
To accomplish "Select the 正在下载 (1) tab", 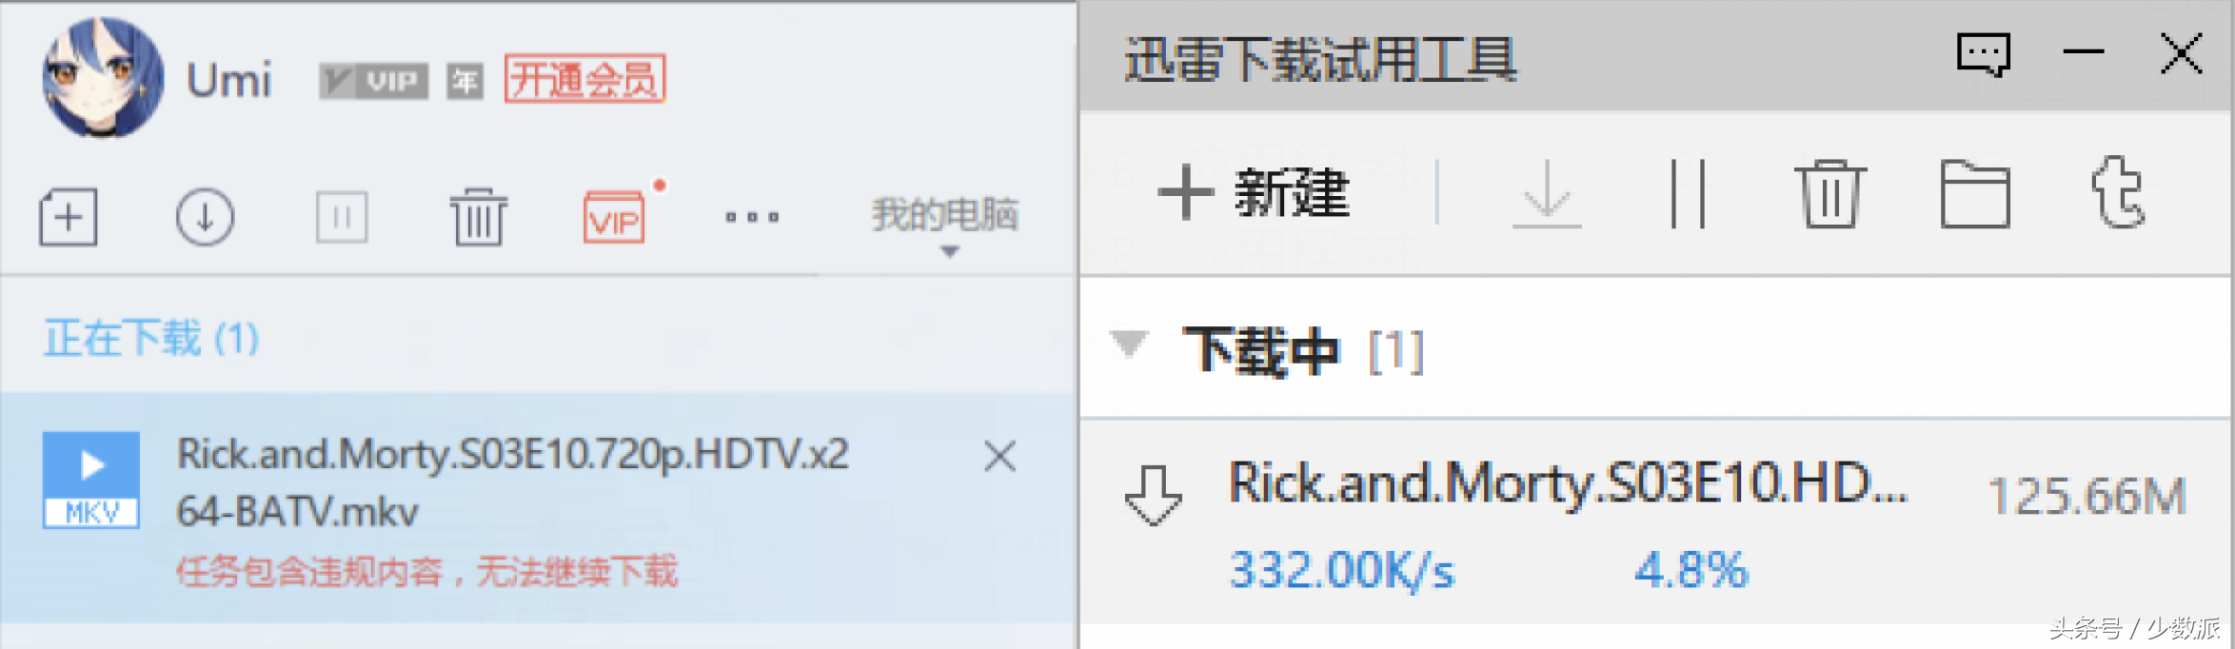I will click(x=151, y=338).
